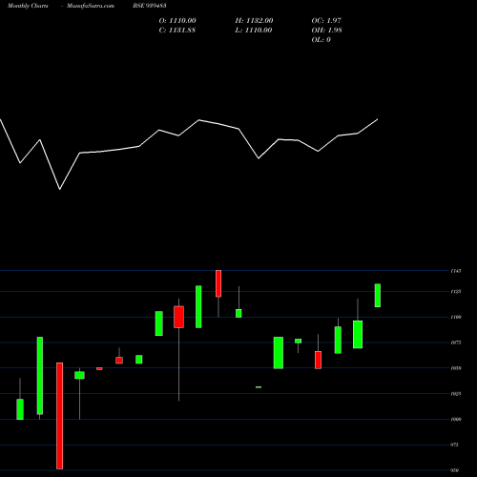Click the 1145 price axis label

456,271
